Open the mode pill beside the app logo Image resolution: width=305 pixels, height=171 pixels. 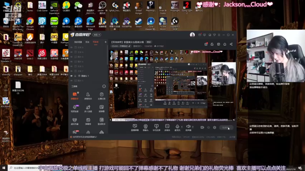coord(97,35)
